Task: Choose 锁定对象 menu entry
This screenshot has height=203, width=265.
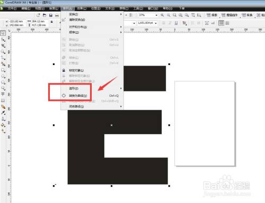Action: pos(92,70)
